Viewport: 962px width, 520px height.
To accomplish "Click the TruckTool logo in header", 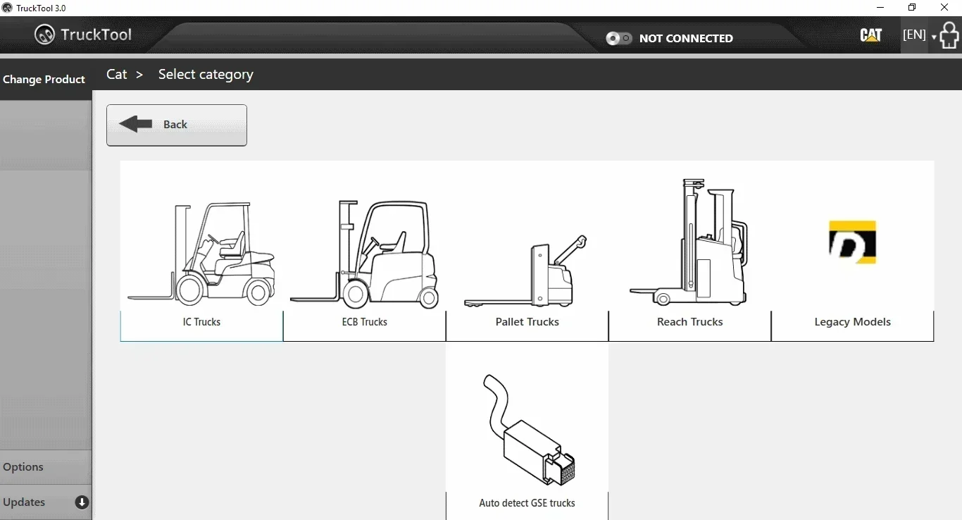I will (x=83, y=35).
